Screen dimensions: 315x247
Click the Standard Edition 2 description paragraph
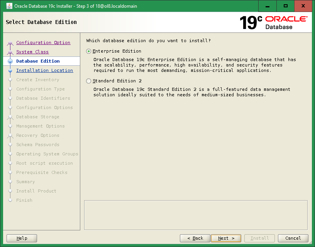192,92
